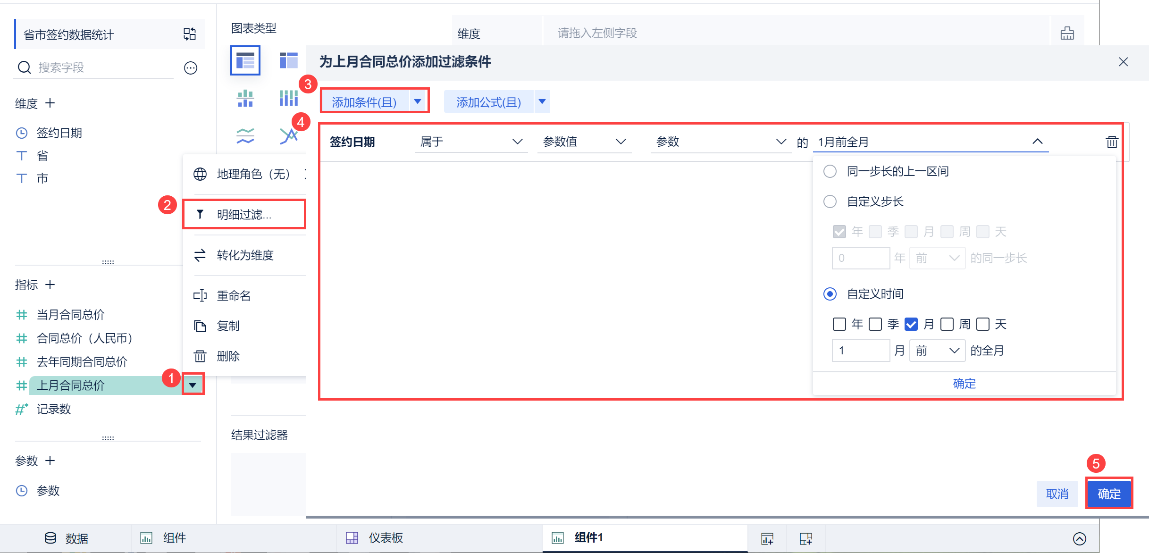
Task: Click 取消 to cancel the filter dialog
Action: tap(1057, 494)
